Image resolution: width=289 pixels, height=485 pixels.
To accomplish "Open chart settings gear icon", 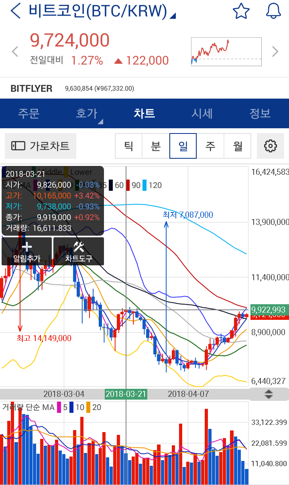I will 271,146.
